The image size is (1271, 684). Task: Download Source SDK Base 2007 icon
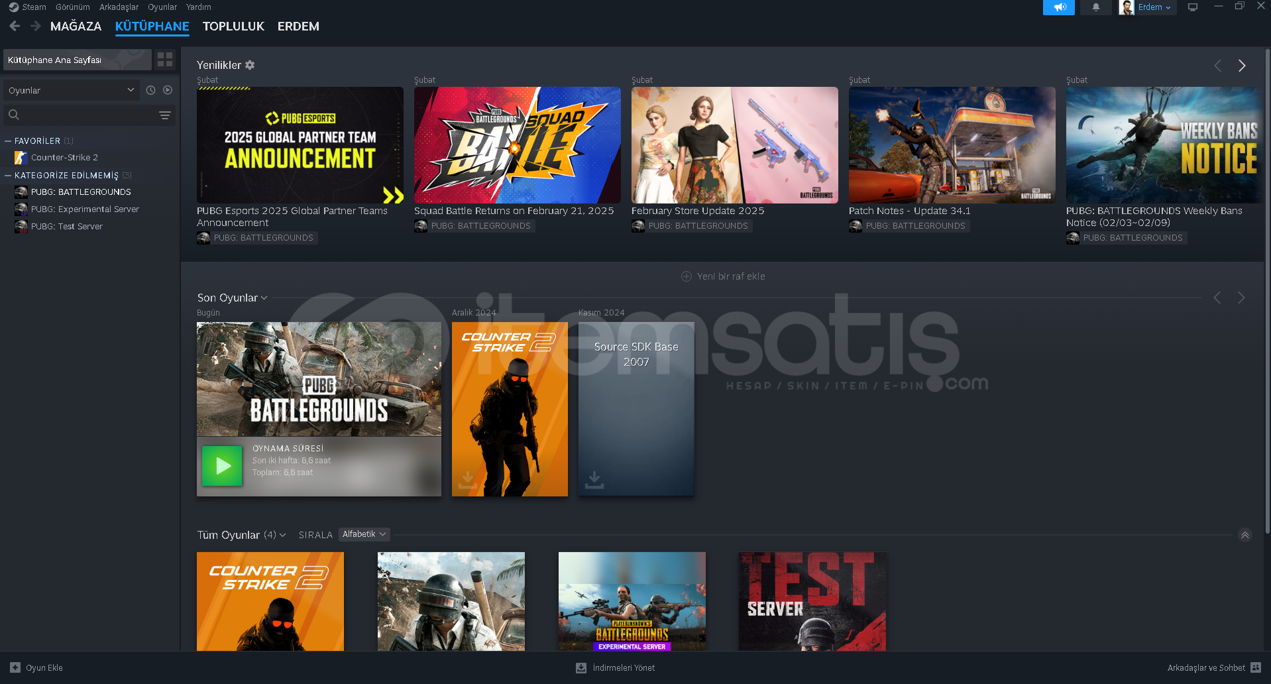594,479
